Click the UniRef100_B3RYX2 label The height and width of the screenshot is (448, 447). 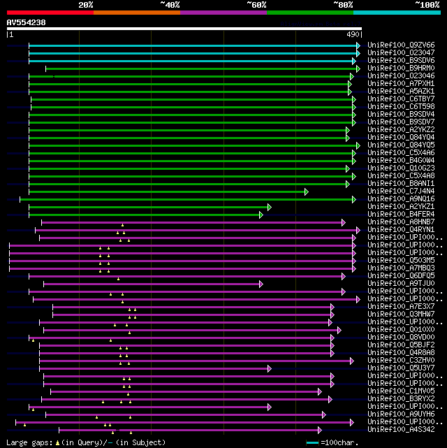[x=401, y=399]
